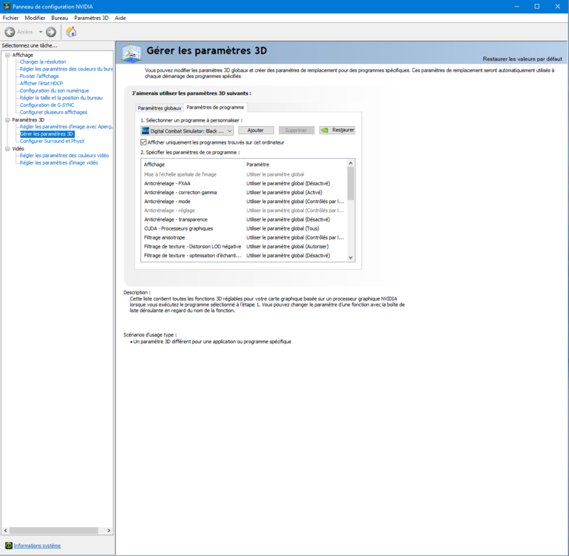Select 'Anticrénelage - correction gamma' setting value

(284, 193)
